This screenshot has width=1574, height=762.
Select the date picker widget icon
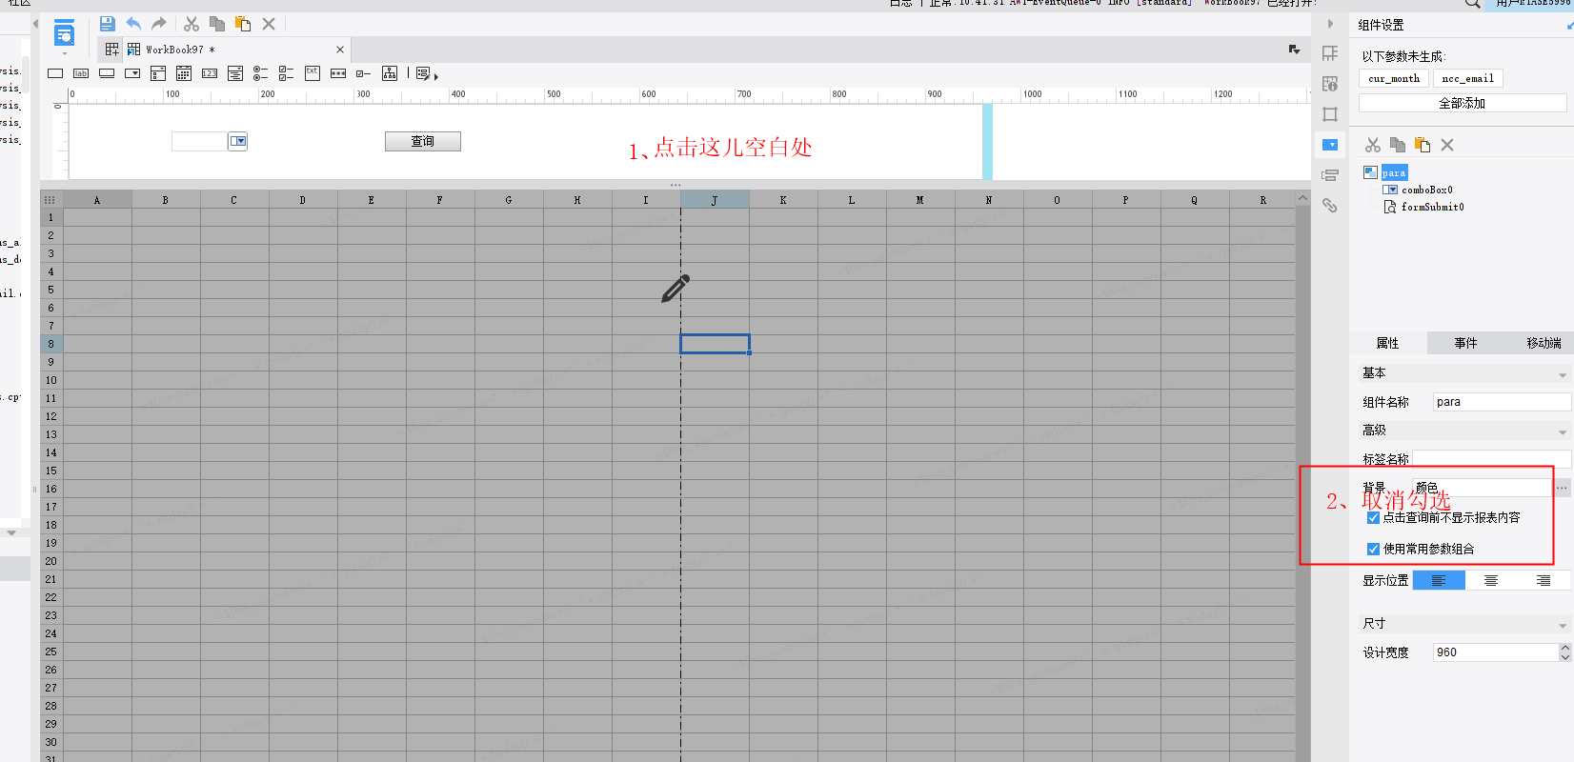click(x=184, y=73)
